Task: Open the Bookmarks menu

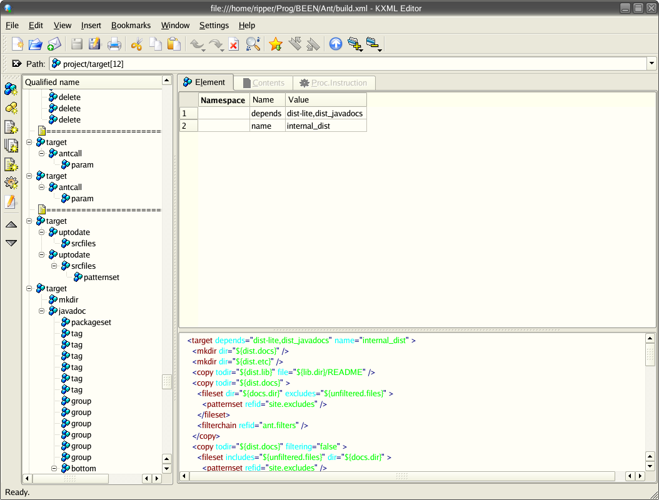Action: pos(131,26)
